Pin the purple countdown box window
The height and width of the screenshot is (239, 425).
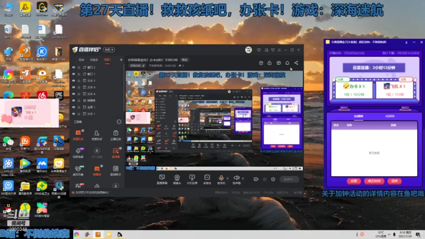[x=406, y=42]
